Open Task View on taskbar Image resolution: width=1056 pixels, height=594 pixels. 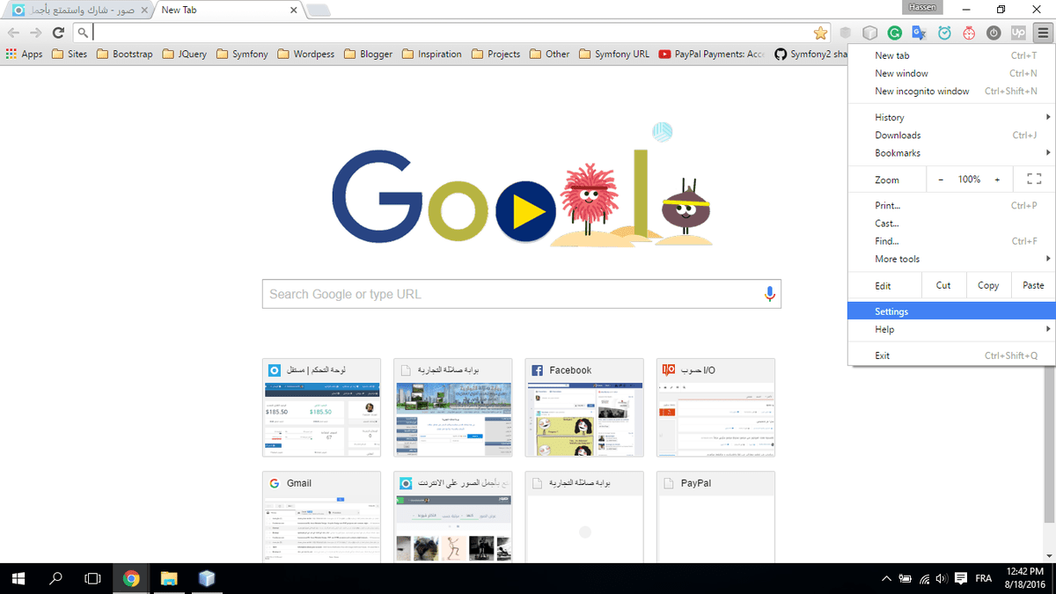[92, 578]
